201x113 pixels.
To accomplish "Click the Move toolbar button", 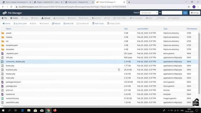I will 35,18.
